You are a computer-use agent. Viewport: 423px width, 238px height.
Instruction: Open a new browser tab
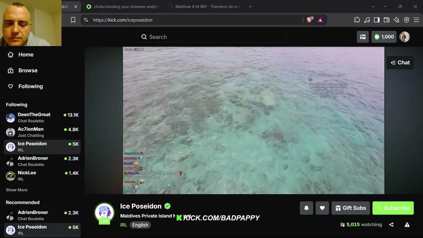(250, 7)
